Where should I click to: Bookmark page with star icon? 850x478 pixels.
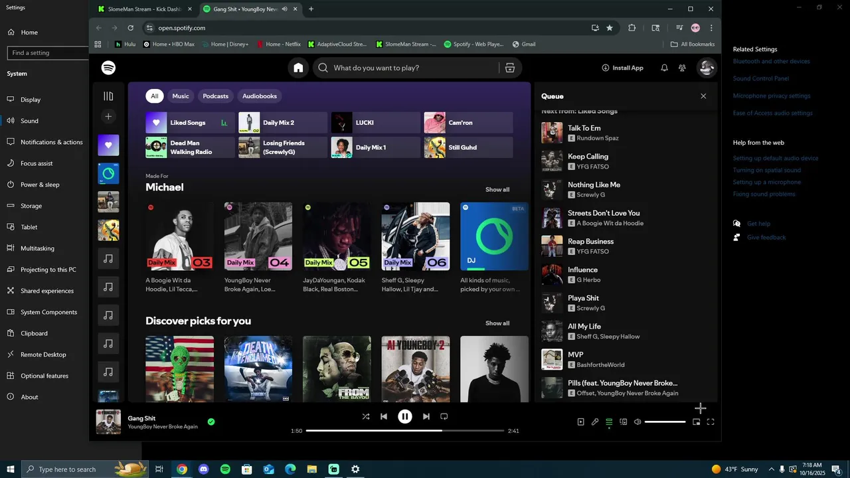point(610,28)
